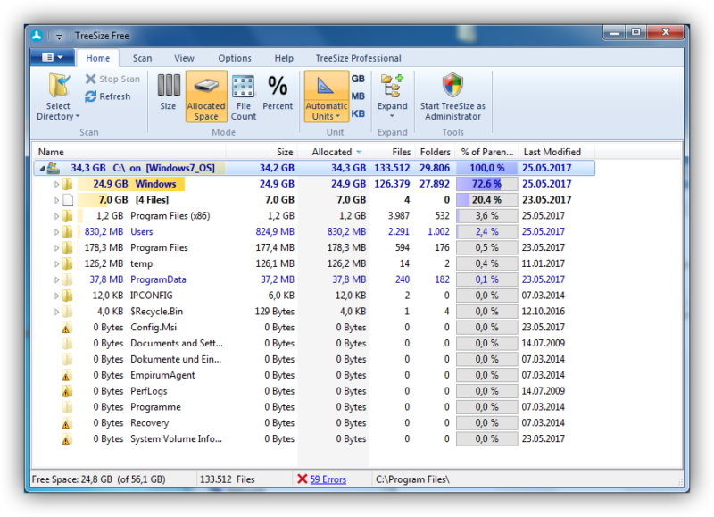Expand the [4 Files] node

tap(56, 200)
